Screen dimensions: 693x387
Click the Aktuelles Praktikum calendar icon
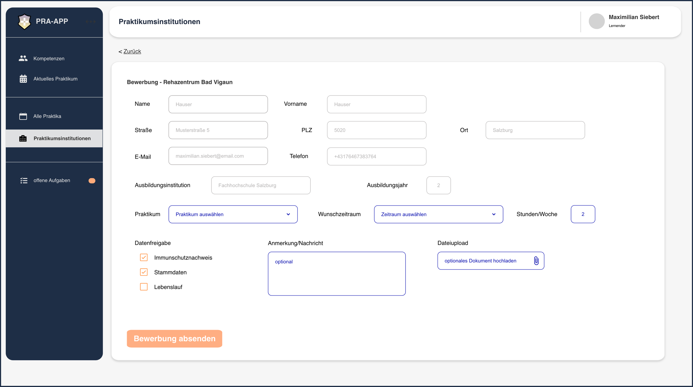tap(23, 79)
